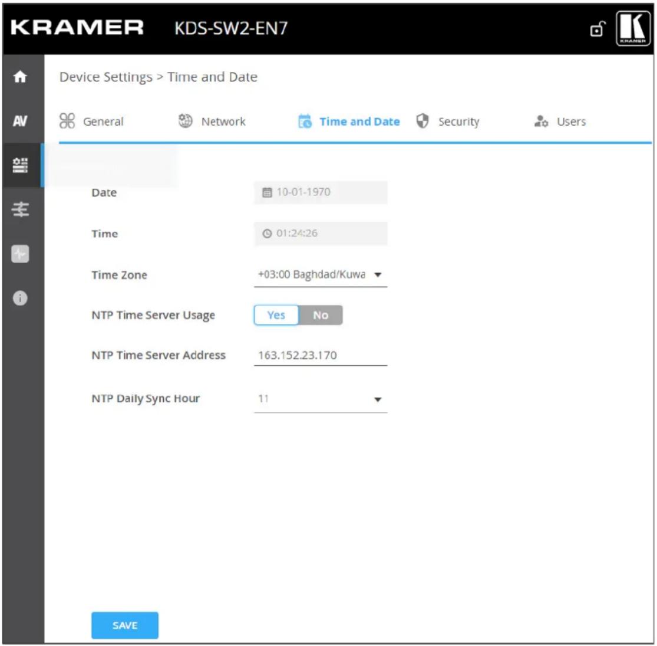Open the sliders control sidebar icon
This screenshot has width=657, height=646.
(x=20, y=209)
